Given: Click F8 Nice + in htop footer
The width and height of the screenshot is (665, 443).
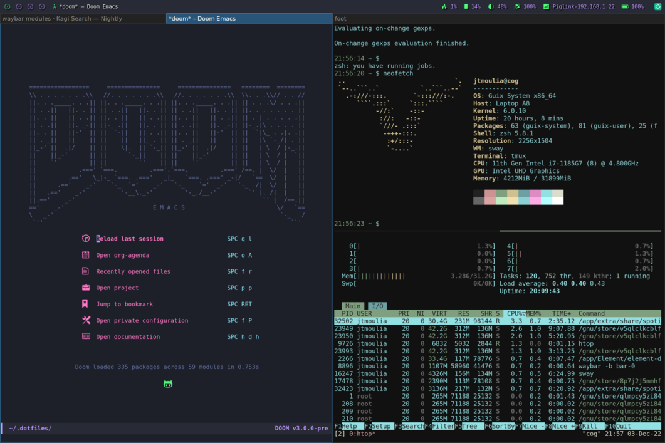Looking at the screenshot, I should [x=560, y=426].
